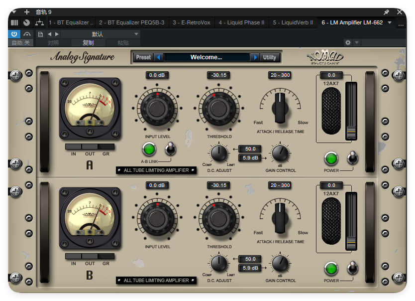Open the gear settings icon

(348, 42)
